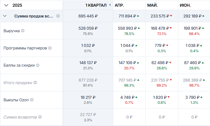This screenshot has height=126, width=210.
Task: Click April total sales value 711 894 ₽
Action: click(x=127, y=16)
